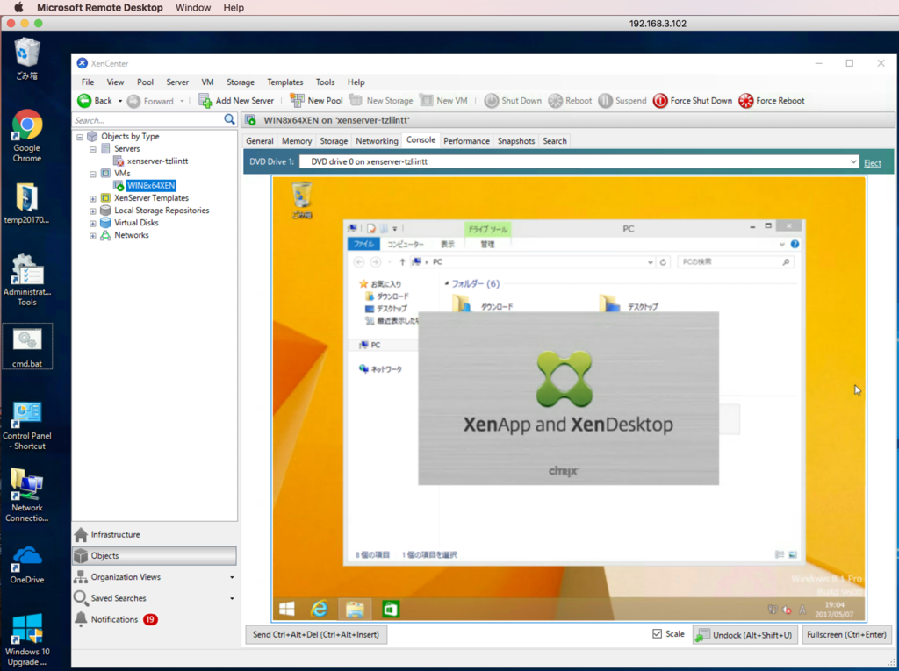Open the File menu in XenCenter
The height and width of the screenshot is (671, 899).
(x=88, y=82)
